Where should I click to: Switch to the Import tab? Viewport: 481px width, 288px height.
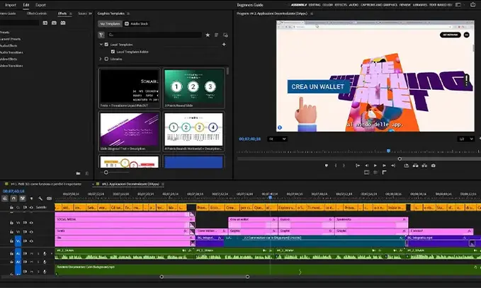(x=11, y=5)
